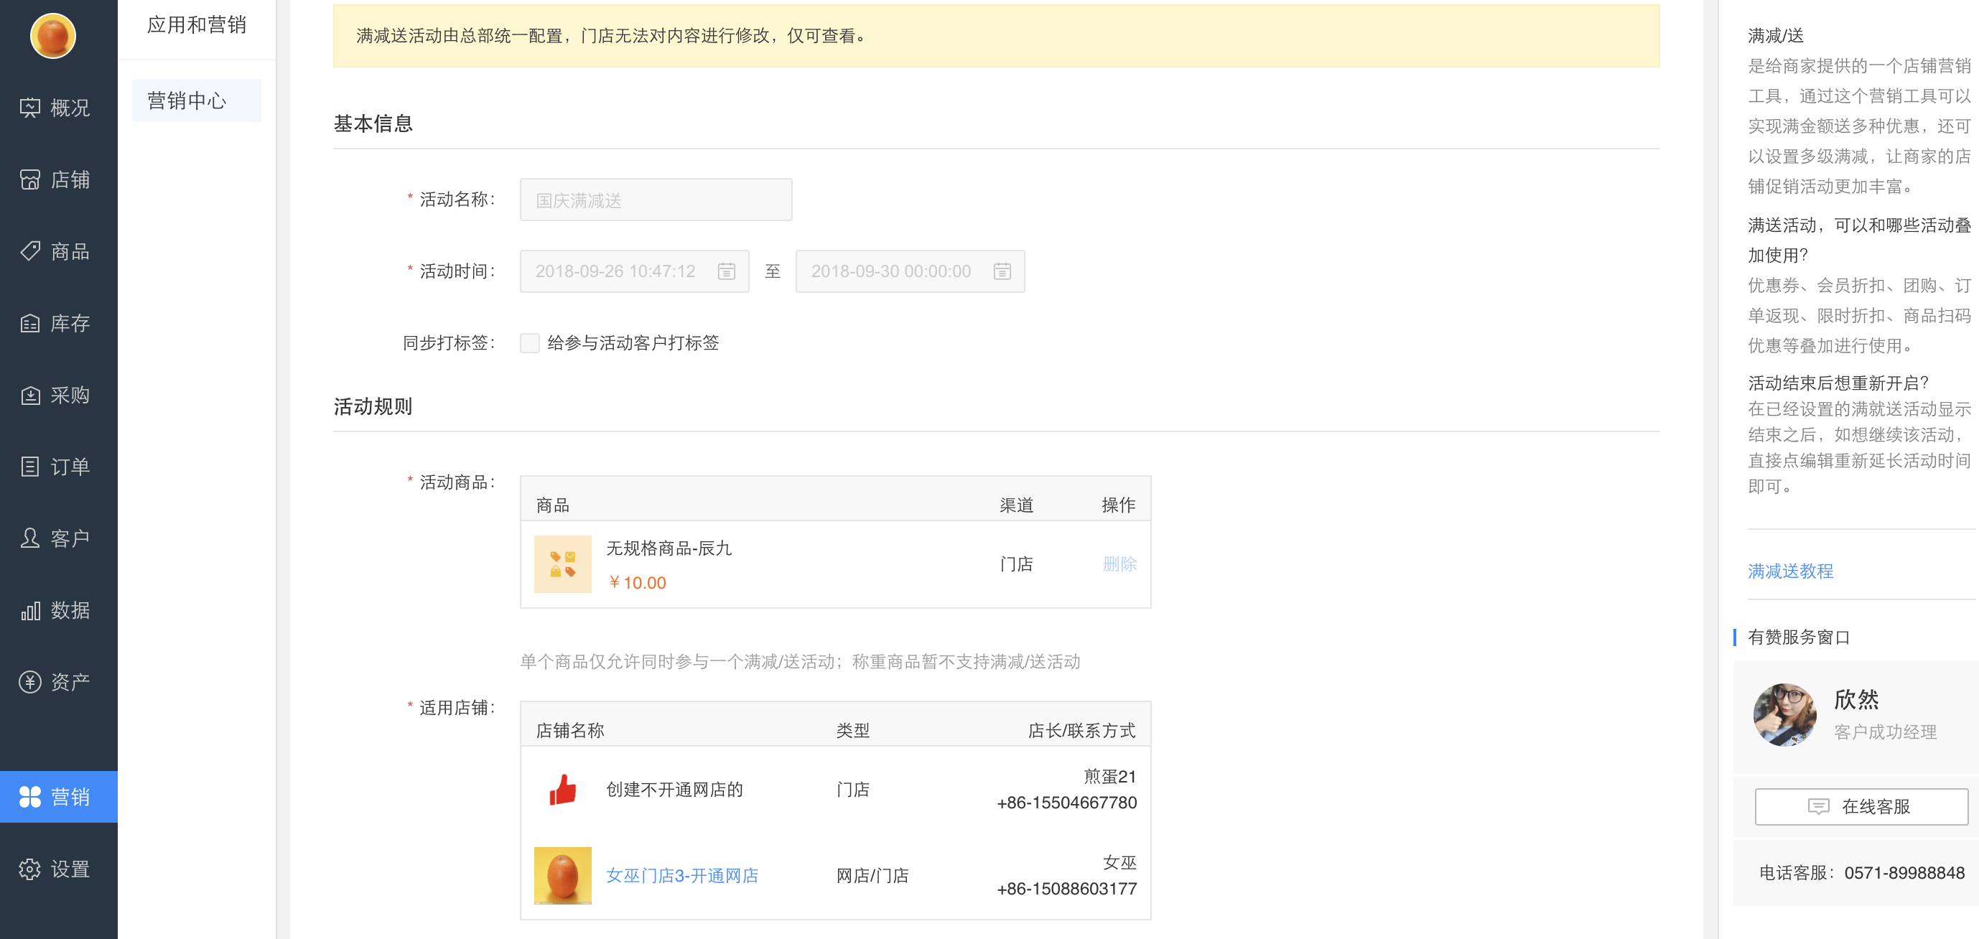
Task: Click manager name 煎蛋21
Action: tap(1109, 776)
